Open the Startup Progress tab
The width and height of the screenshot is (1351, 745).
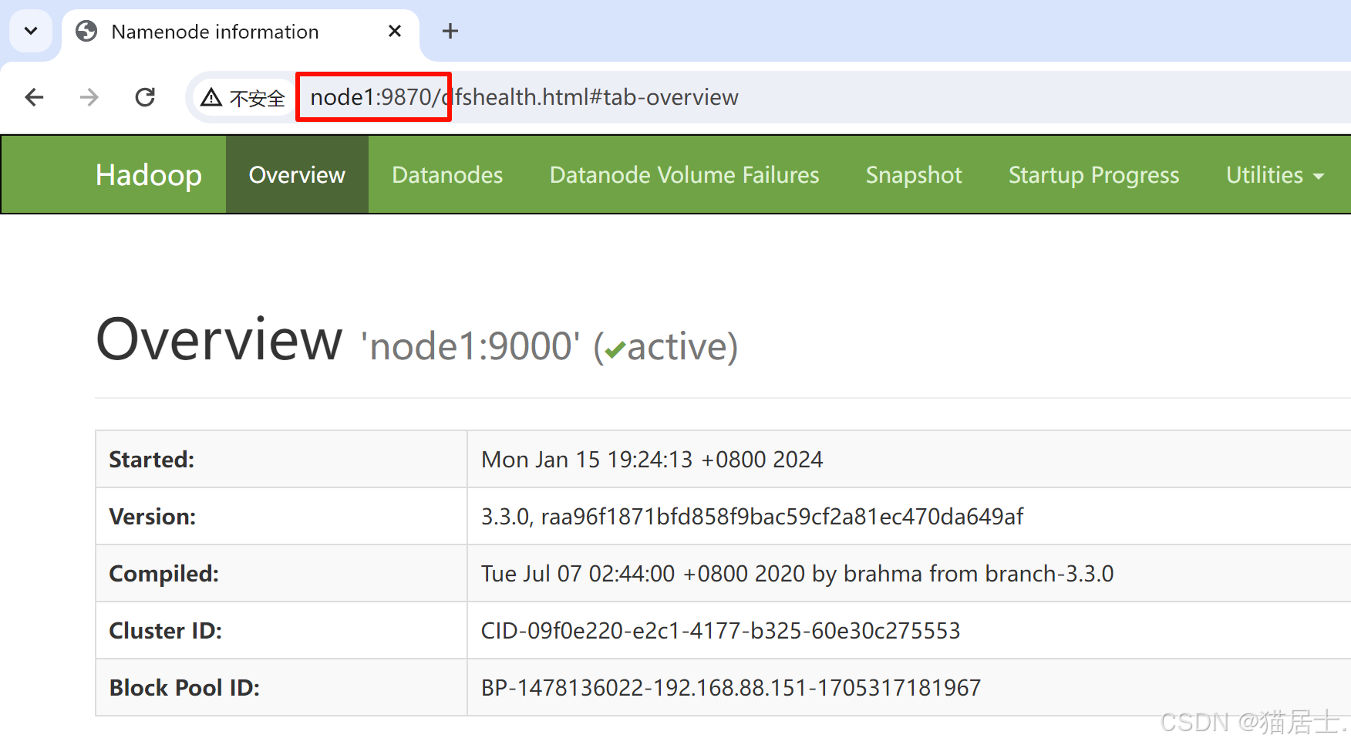1093,175
